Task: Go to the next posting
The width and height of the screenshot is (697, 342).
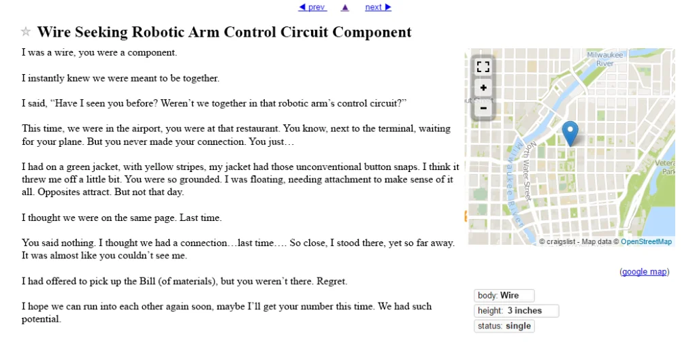Action: coord(378,7)
